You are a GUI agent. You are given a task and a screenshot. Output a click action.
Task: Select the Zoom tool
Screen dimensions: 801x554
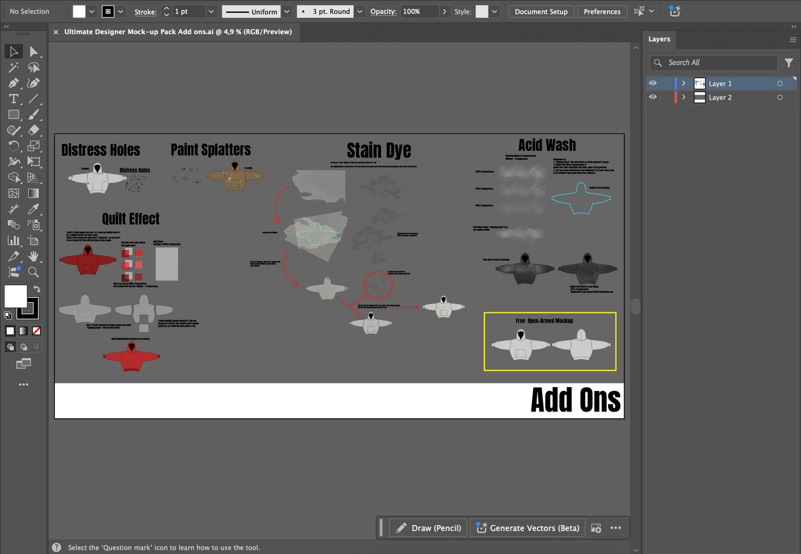point(34,272)
